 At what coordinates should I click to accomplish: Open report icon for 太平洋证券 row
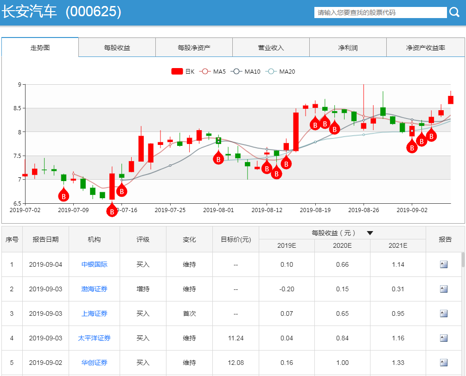click(x=443, y=338)
